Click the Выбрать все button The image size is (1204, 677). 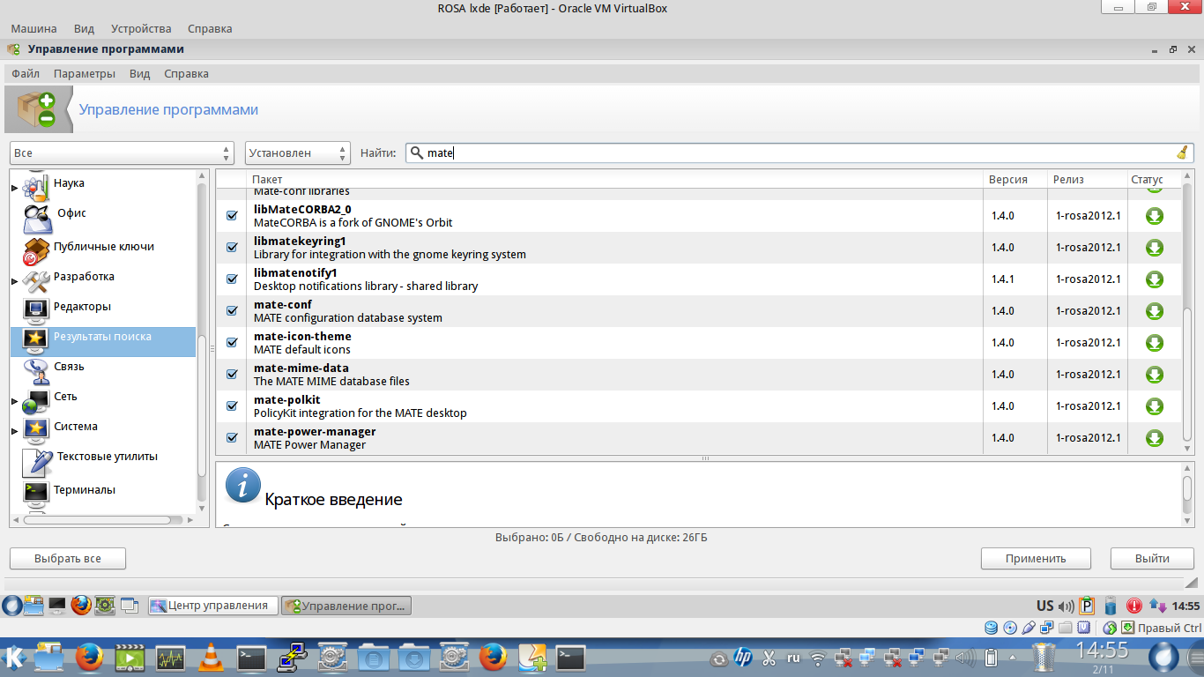point(68,558)
